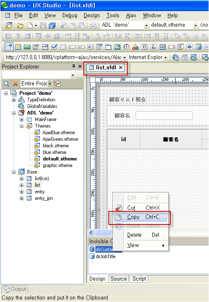209x302 pixels.
Task: Click the customer name edit box on the form
Action: pyautogui.click(x=164, y=116)
